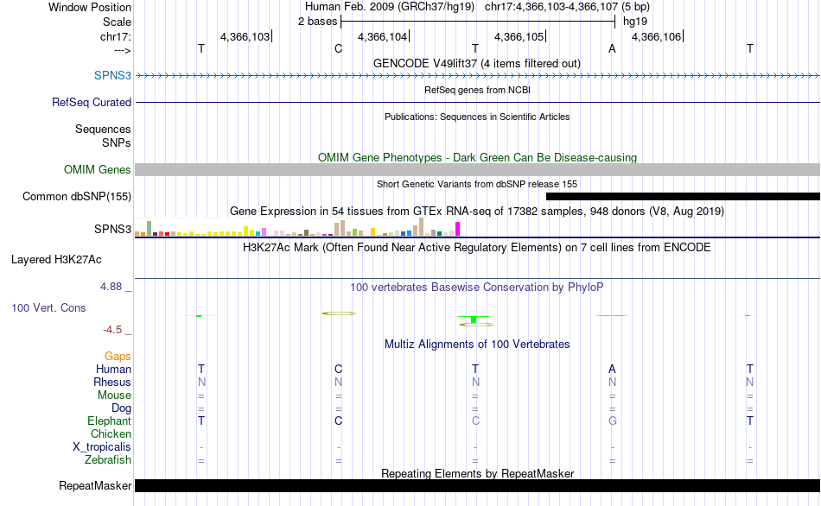Screen dimensions: 821x506
Task: Click the magenta bar in the GTEx chart
Action: 458,229
